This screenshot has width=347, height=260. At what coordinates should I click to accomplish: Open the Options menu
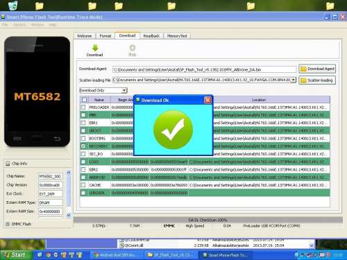point(19,25)
